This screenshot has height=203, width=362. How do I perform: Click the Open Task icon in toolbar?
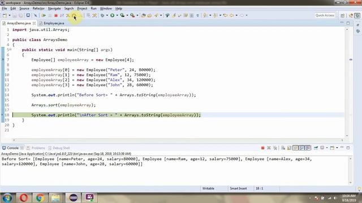149,15
